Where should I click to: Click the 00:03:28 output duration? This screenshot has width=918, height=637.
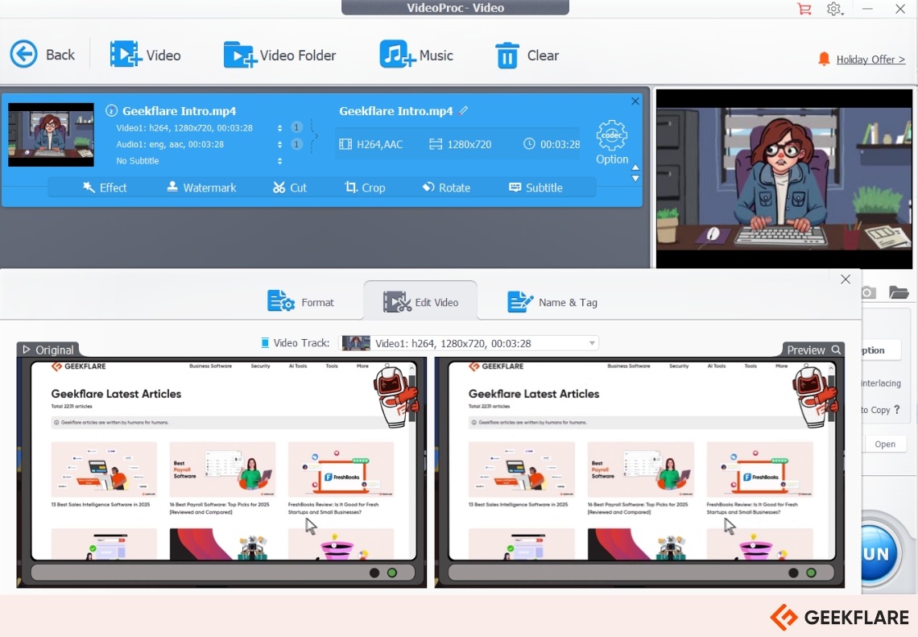(x=560, y=144)
